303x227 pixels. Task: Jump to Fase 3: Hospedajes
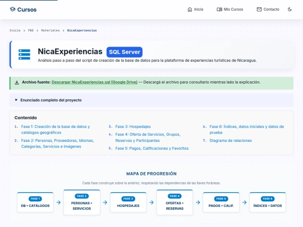point(133,127)
